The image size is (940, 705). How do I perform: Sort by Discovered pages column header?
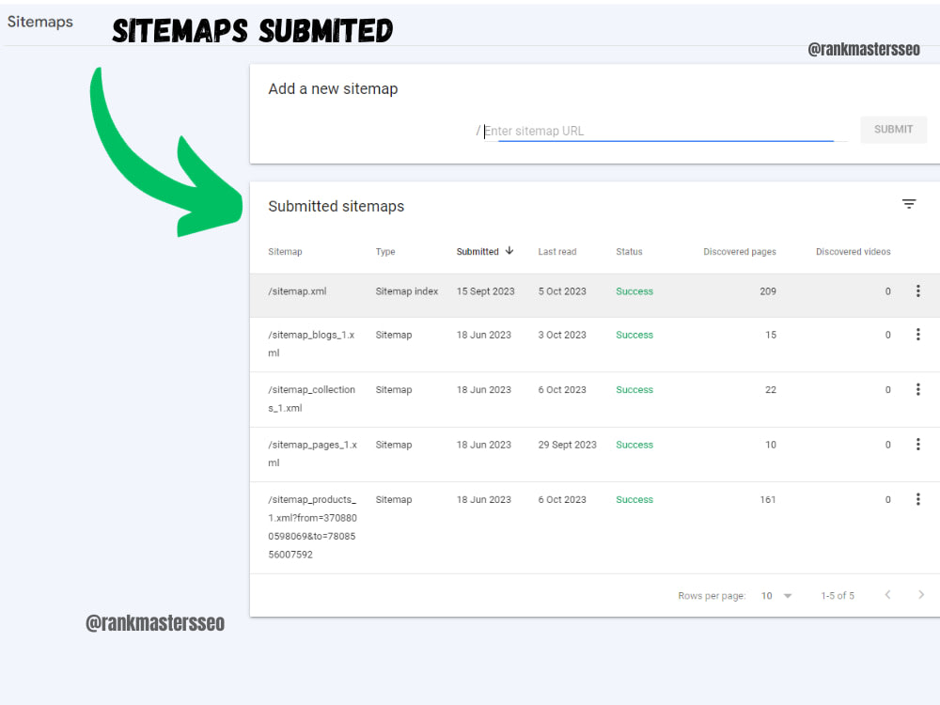click(x=740, y=252)
